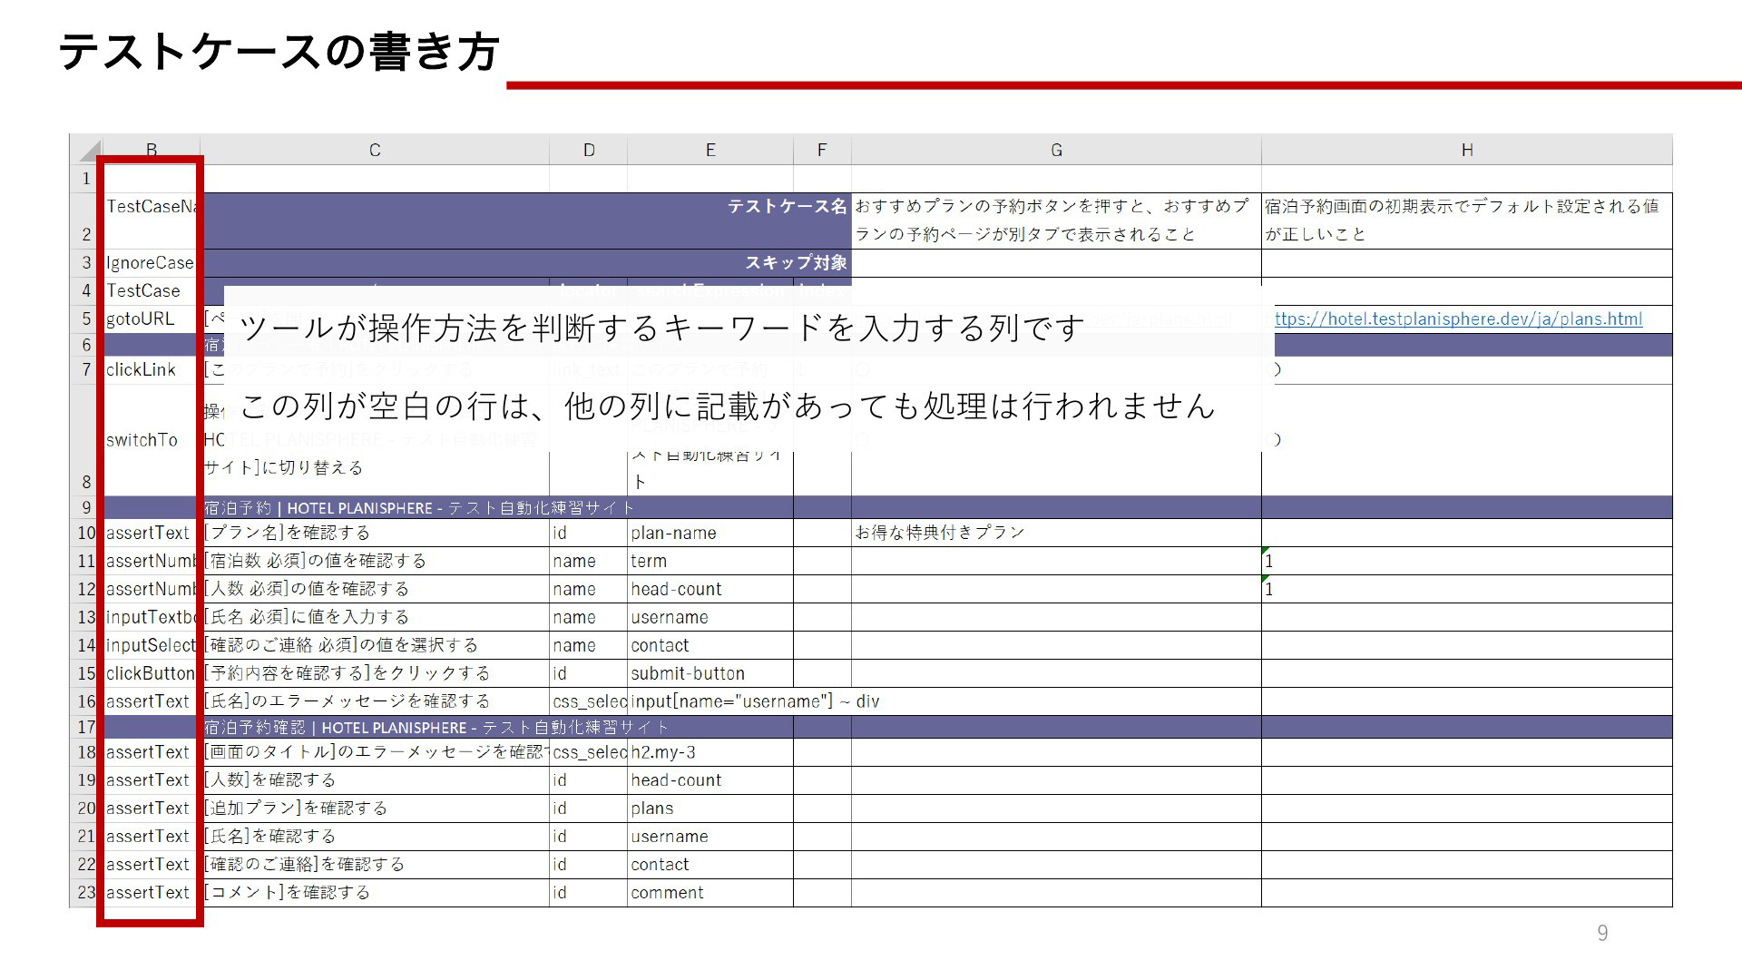Click the [コメント]を確認する cell
The width and height of the screenshot is (1742, 980).
[375, 892]
